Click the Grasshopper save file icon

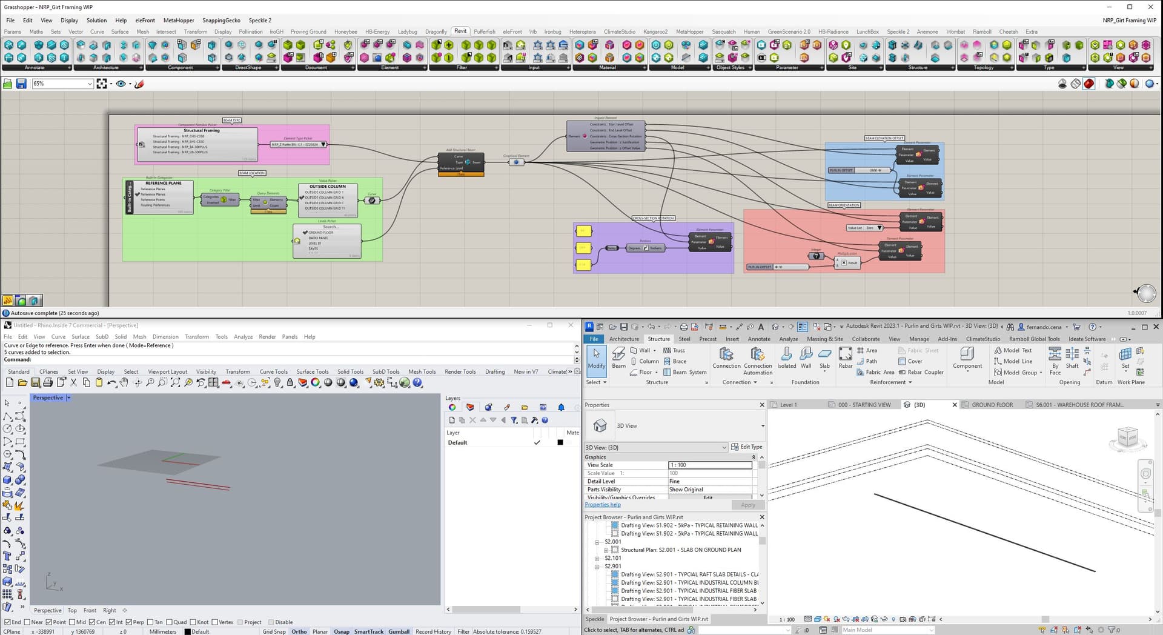pyautogui.click(x=21, y=84)
